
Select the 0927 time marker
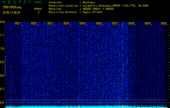pos(115,23)
